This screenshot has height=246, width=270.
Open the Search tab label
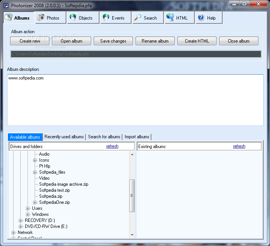[x=150, y=18]
